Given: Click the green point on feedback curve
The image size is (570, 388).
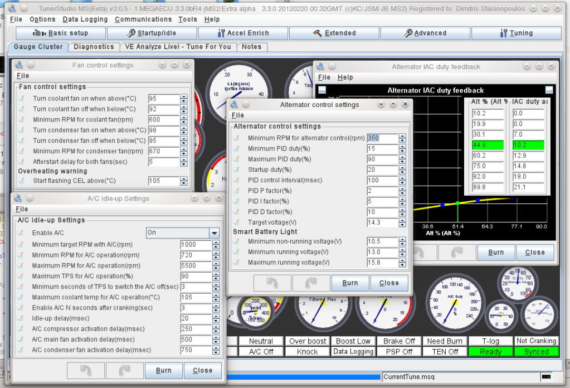Looking at the screenshot, I should point(457,203).
